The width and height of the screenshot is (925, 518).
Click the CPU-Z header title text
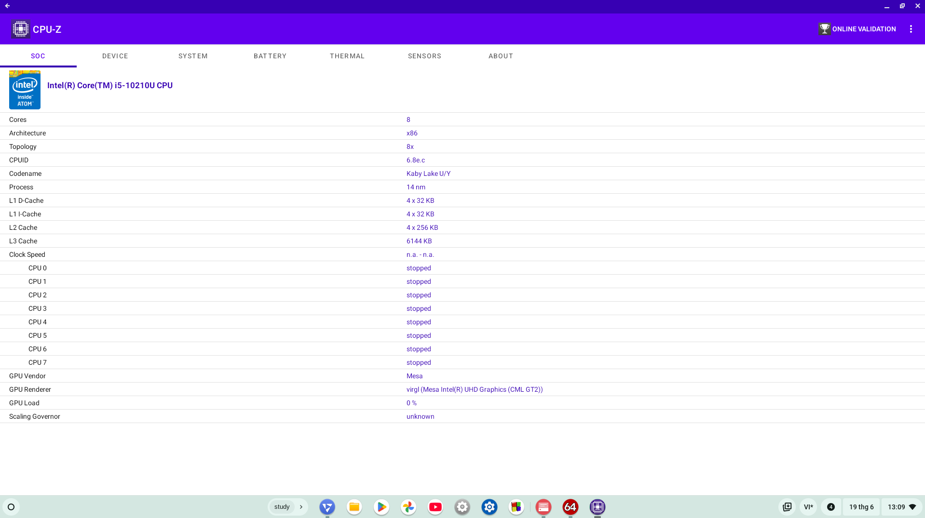coord(47,29)
